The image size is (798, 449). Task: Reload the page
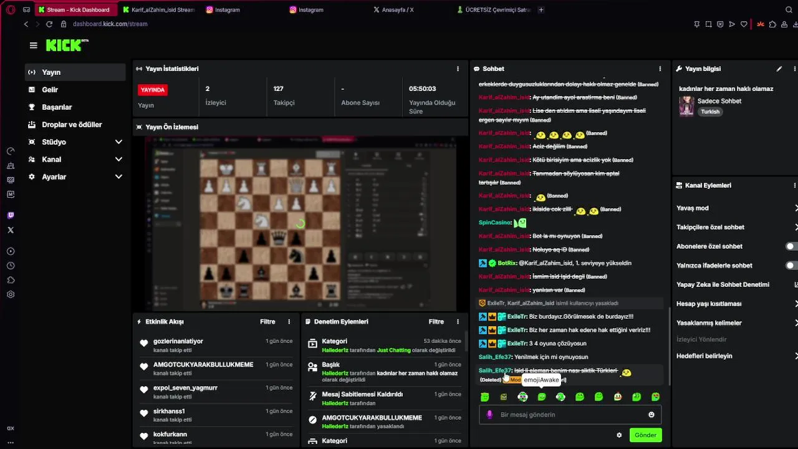pos(49,24)
